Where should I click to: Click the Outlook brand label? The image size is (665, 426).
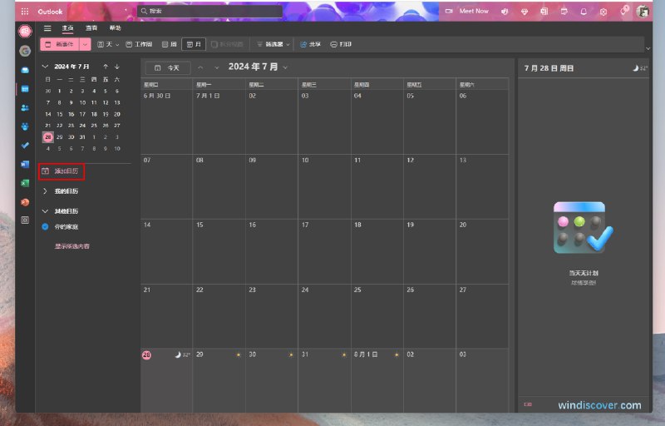coord(50,12)
